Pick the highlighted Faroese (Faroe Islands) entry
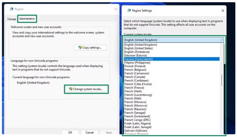The width and height of the screenshot is (237, 137). 172,59
